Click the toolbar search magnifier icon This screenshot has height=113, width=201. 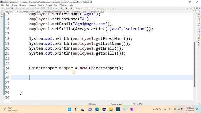pos(187,8)
